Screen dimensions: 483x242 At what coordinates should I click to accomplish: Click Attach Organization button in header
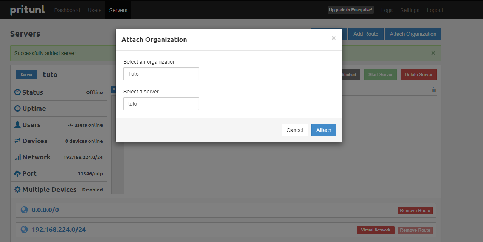[x=413, y=34]
